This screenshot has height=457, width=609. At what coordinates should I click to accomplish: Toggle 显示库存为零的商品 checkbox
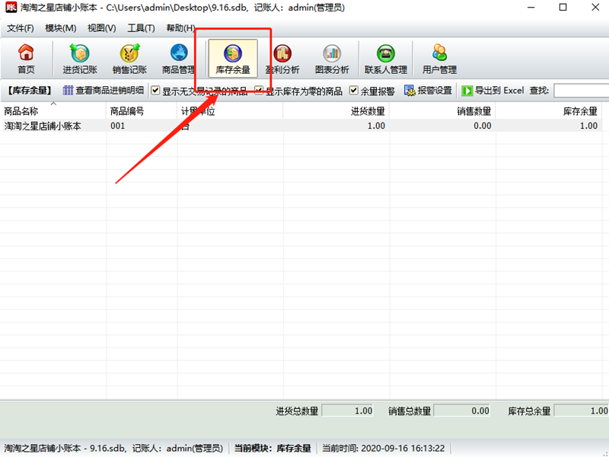[259, 91]
